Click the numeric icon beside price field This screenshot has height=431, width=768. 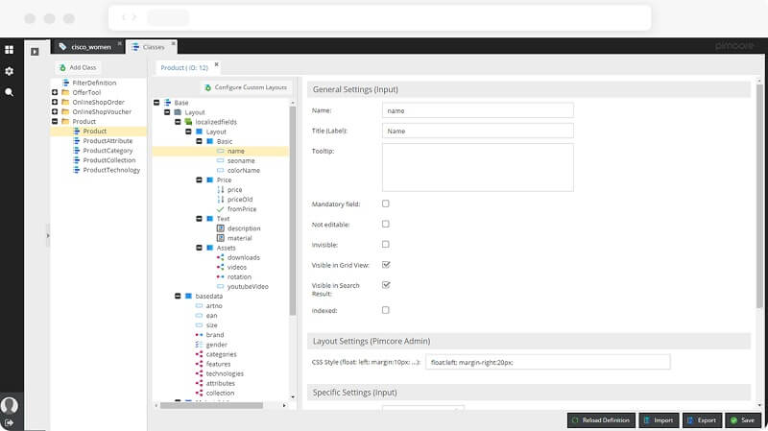click(221, 189)
